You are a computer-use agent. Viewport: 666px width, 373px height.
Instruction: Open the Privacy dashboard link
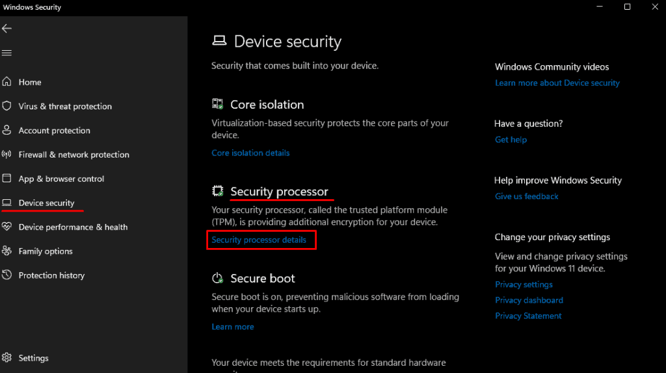pos(529,300)
